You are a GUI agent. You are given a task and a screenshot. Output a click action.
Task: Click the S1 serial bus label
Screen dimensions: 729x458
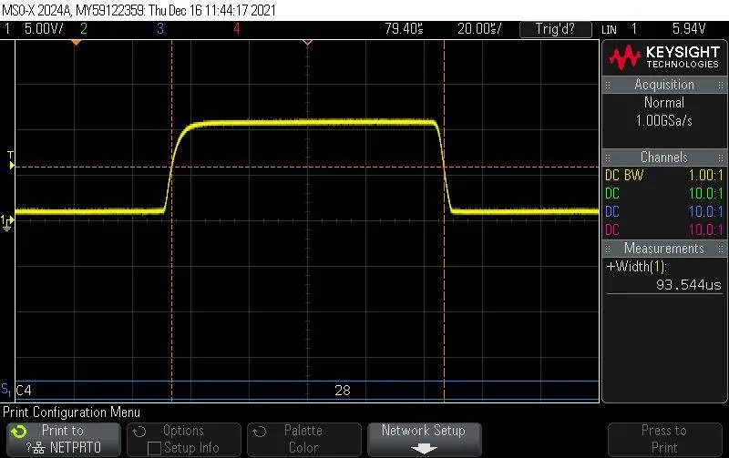(x=6, y=390)
